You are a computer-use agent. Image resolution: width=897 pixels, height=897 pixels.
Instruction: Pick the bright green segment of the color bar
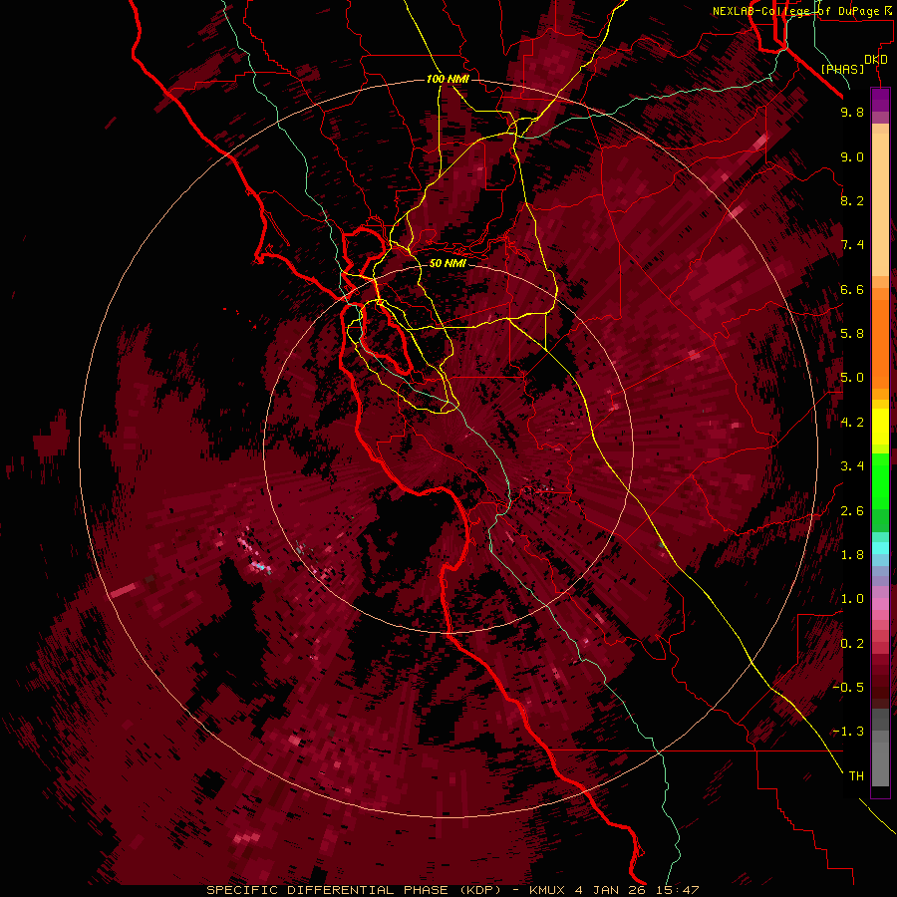click(880, 481)
